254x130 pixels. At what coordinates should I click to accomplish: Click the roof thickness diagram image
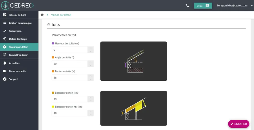133,108
